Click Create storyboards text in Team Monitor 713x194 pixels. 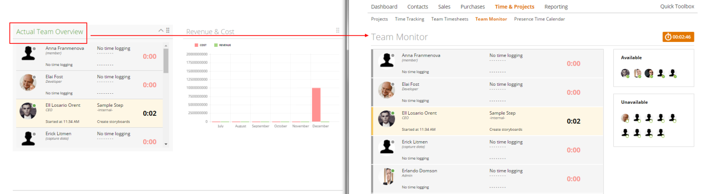[506, 130]
